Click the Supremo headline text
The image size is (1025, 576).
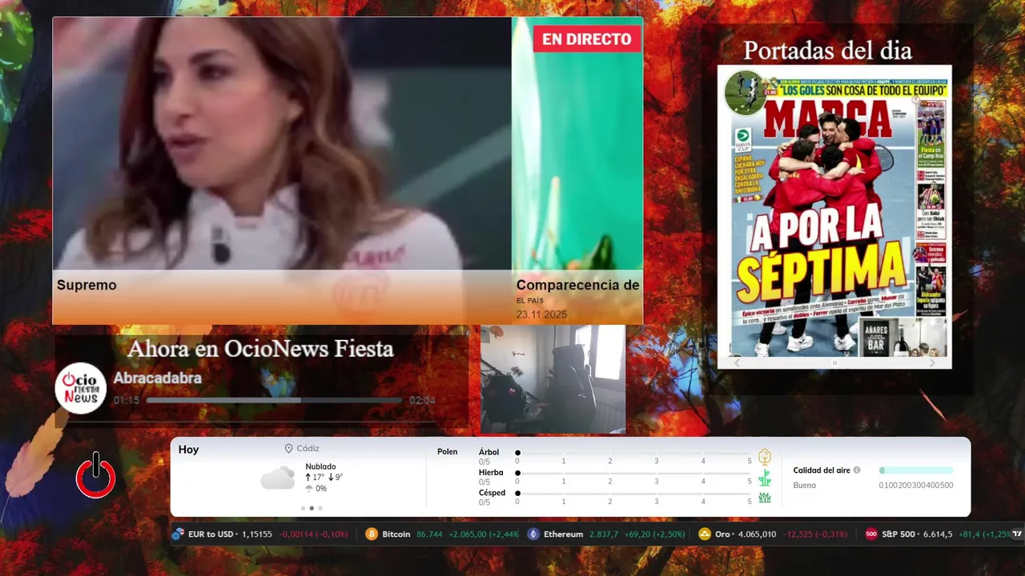(86, 285)
